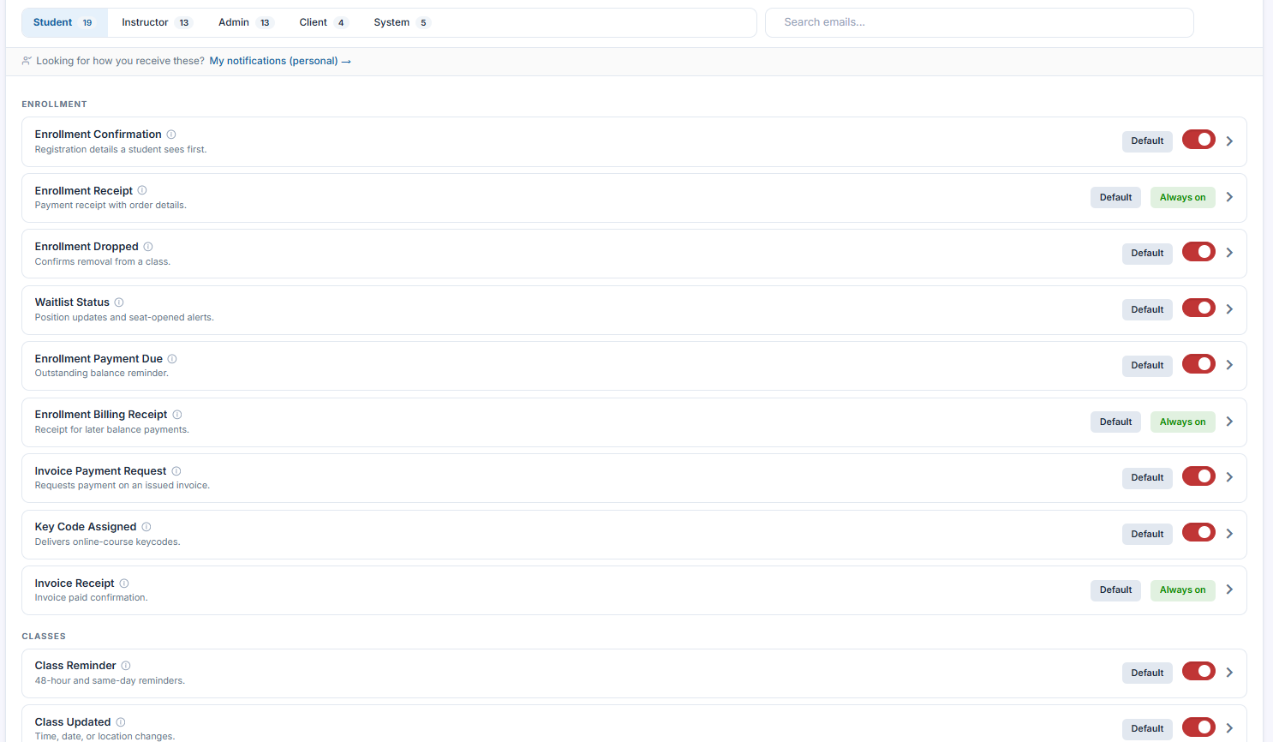Click info icon beside Enrollment Payment Due

172,359
